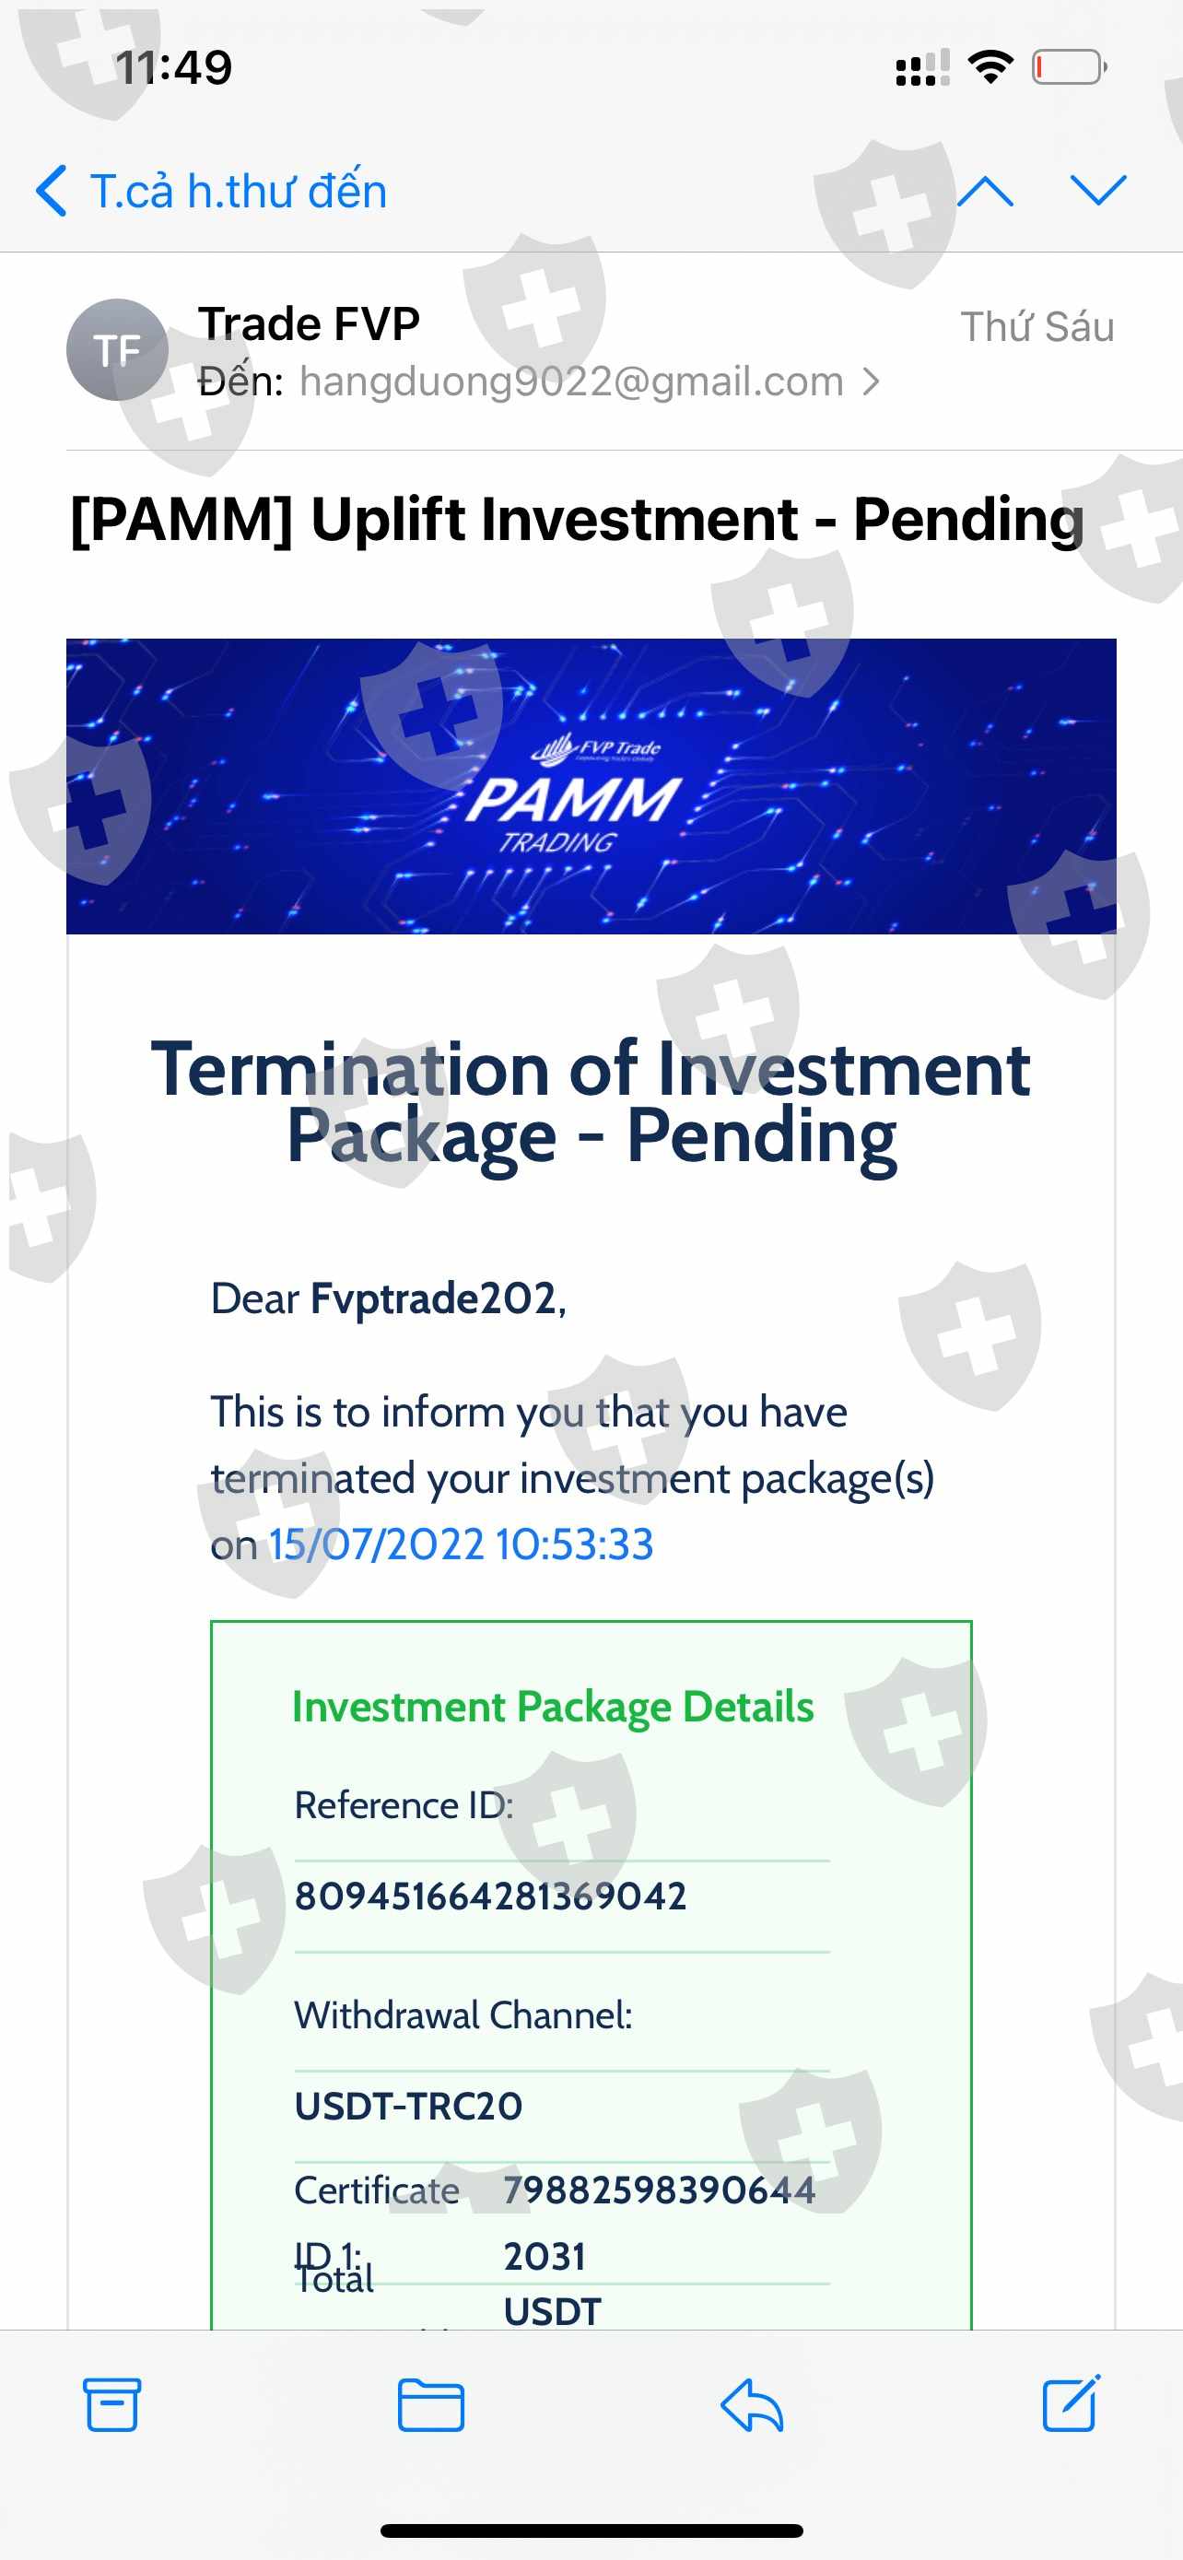Tap the 11:49 clock in status bar
Viewport: 1183px width, 2560px height.
click(x=174, y=67)
